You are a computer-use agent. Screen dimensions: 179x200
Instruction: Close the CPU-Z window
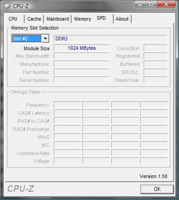(x=166, y=4)
